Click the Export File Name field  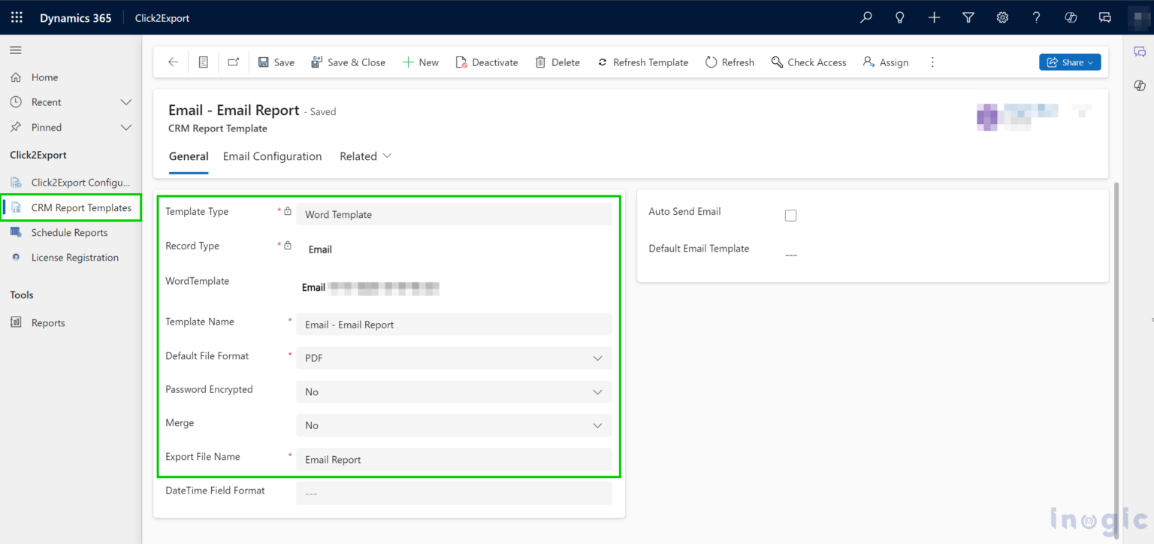click(454, 460)
